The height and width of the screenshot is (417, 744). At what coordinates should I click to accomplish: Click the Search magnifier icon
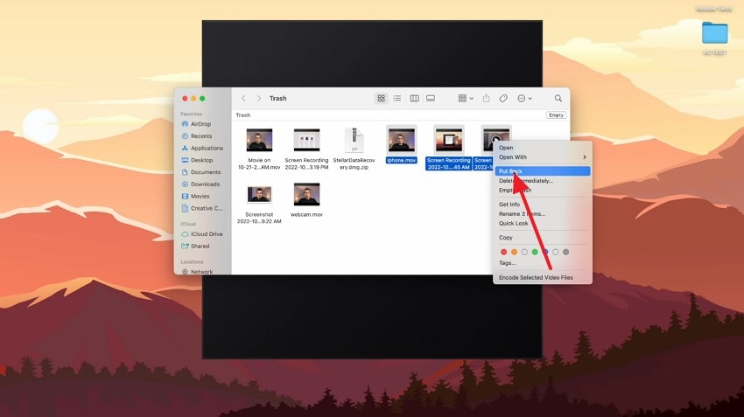[x=558, y=98]
